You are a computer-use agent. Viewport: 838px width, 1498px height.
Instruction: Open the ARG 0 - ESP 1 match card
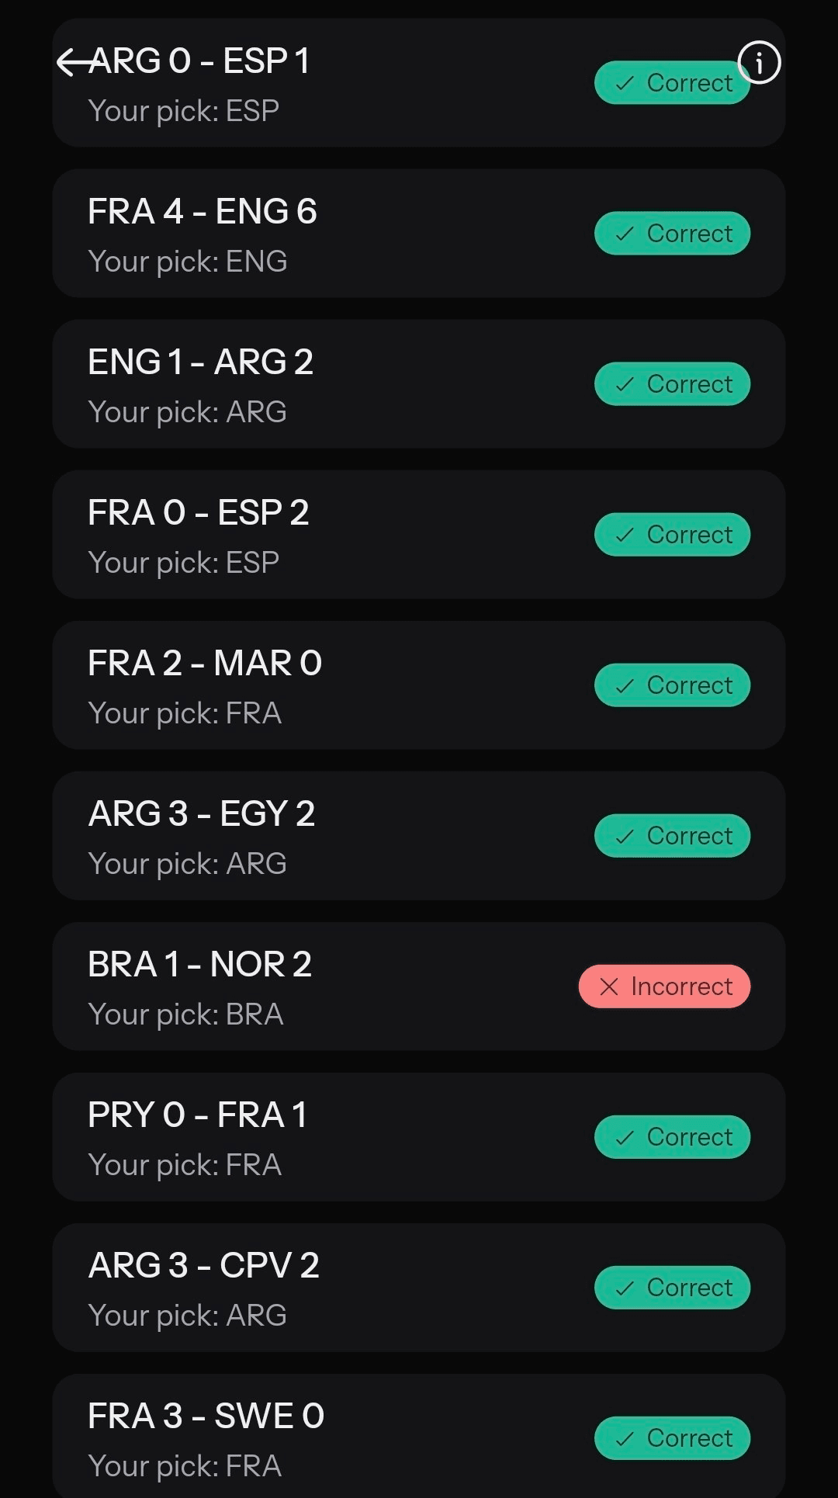point(419,83)
